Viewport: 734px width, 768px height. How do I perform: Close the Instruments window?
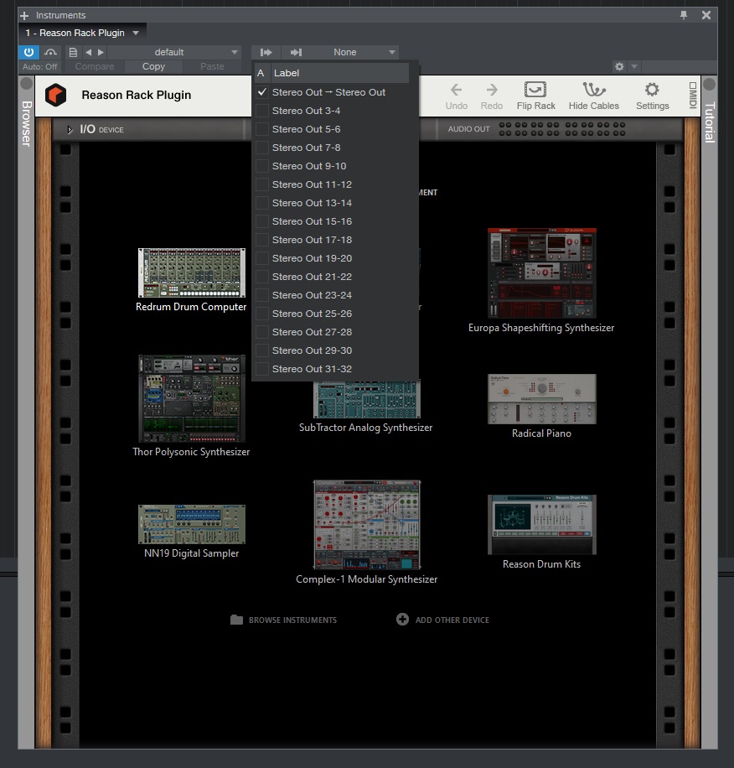(x=706, y=15)
